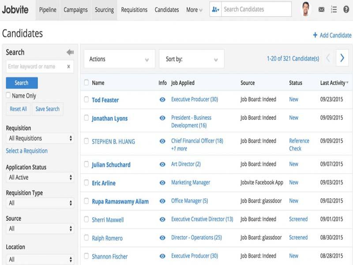The width and height of the screenshot is (353, 265).
Task: Expand the More menu in navigation
Action: coord(194,10)
